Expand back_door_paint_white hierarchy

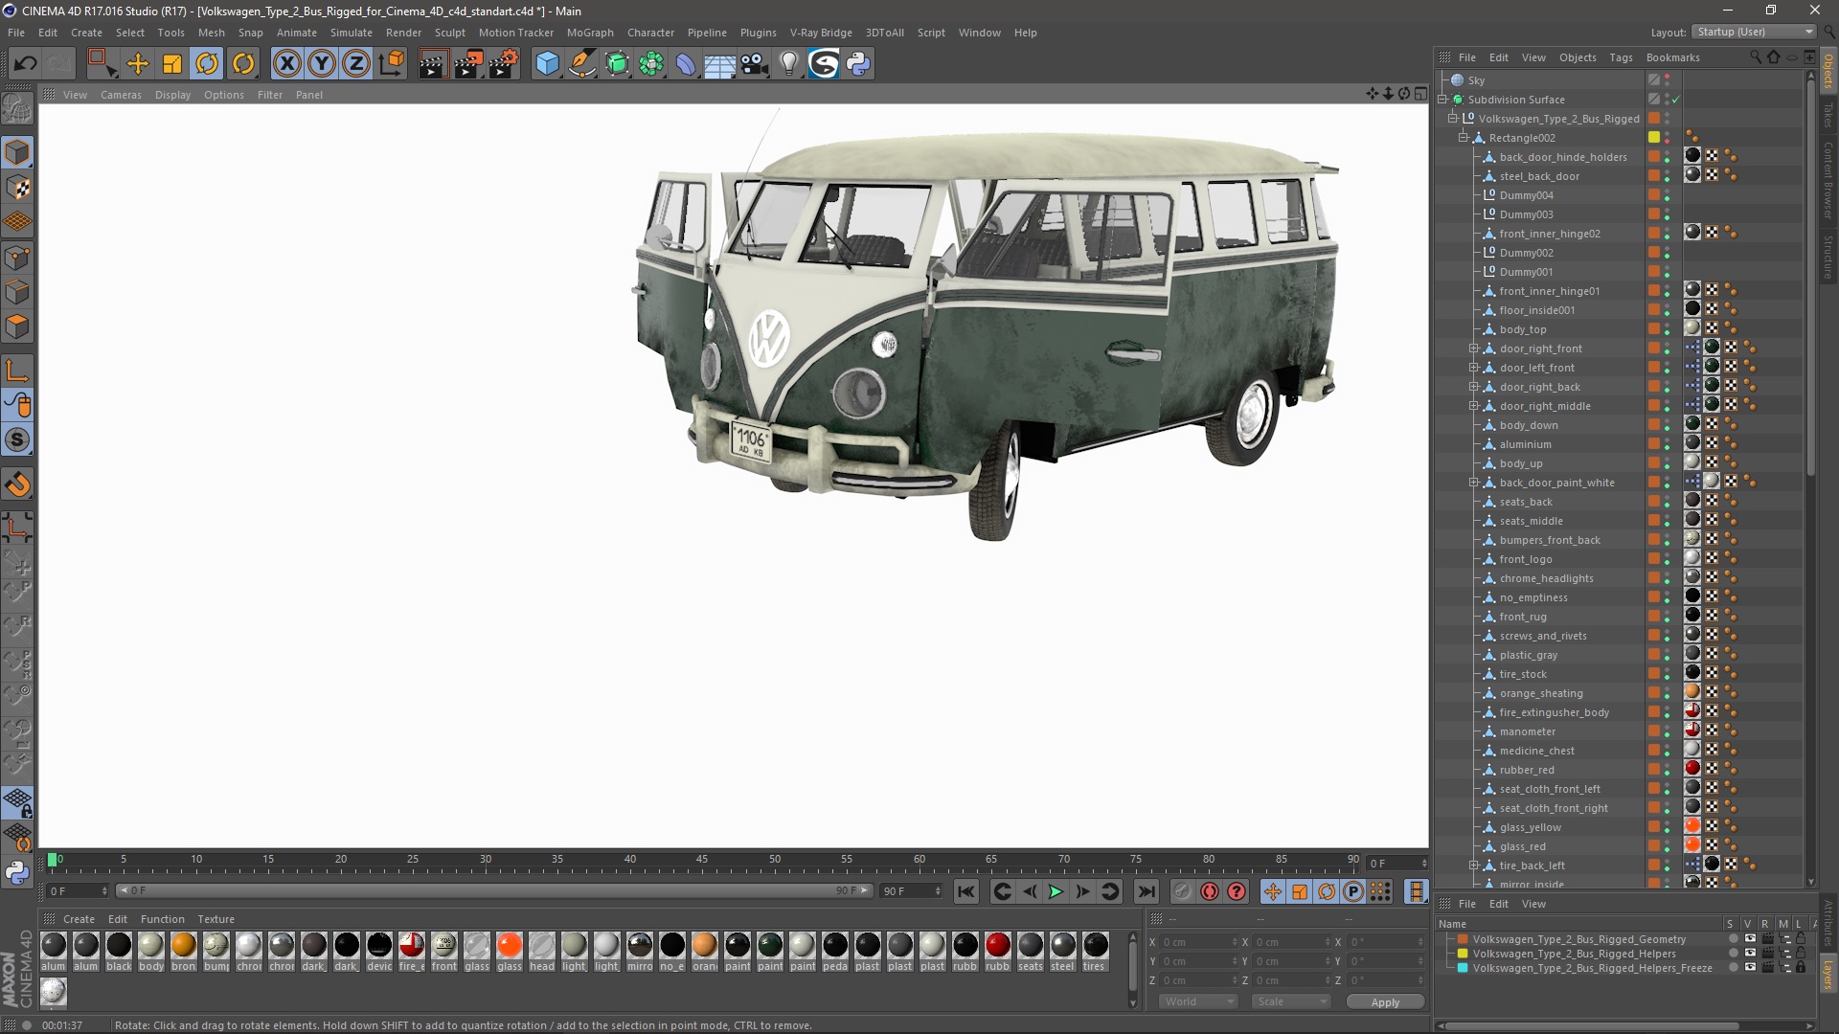tap(1474, 483)
